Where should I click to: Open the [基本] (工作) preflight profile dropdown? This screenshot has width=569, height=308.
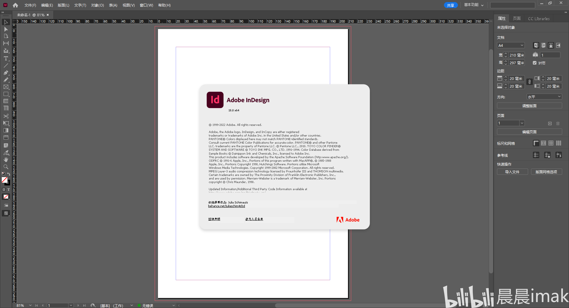coord(132,305)
